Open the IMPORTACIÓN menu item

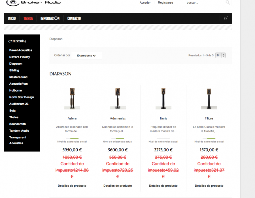tap(50, 18)
